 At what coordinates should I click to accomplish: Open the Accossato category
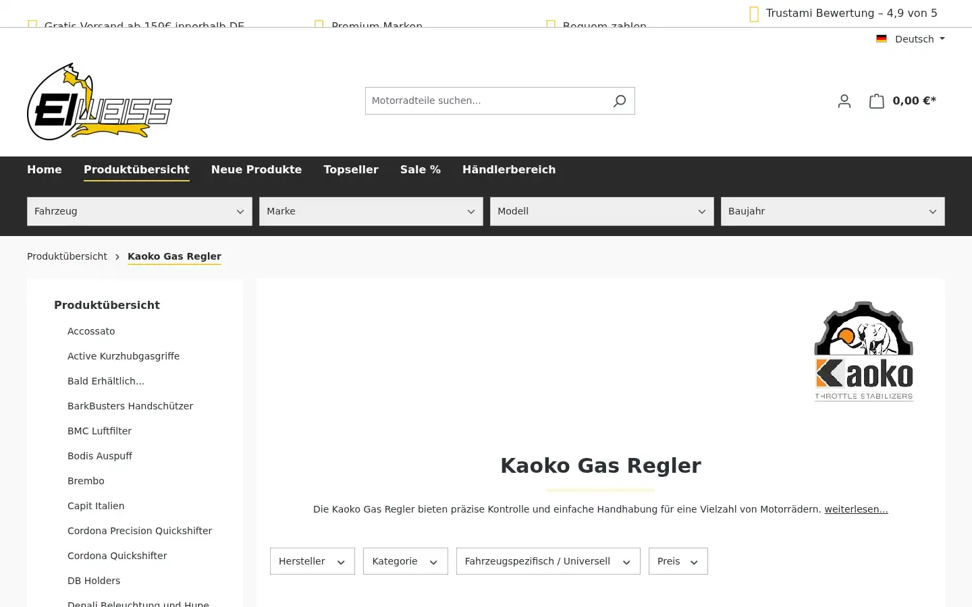pyautogui.click(x=91, y=331)
